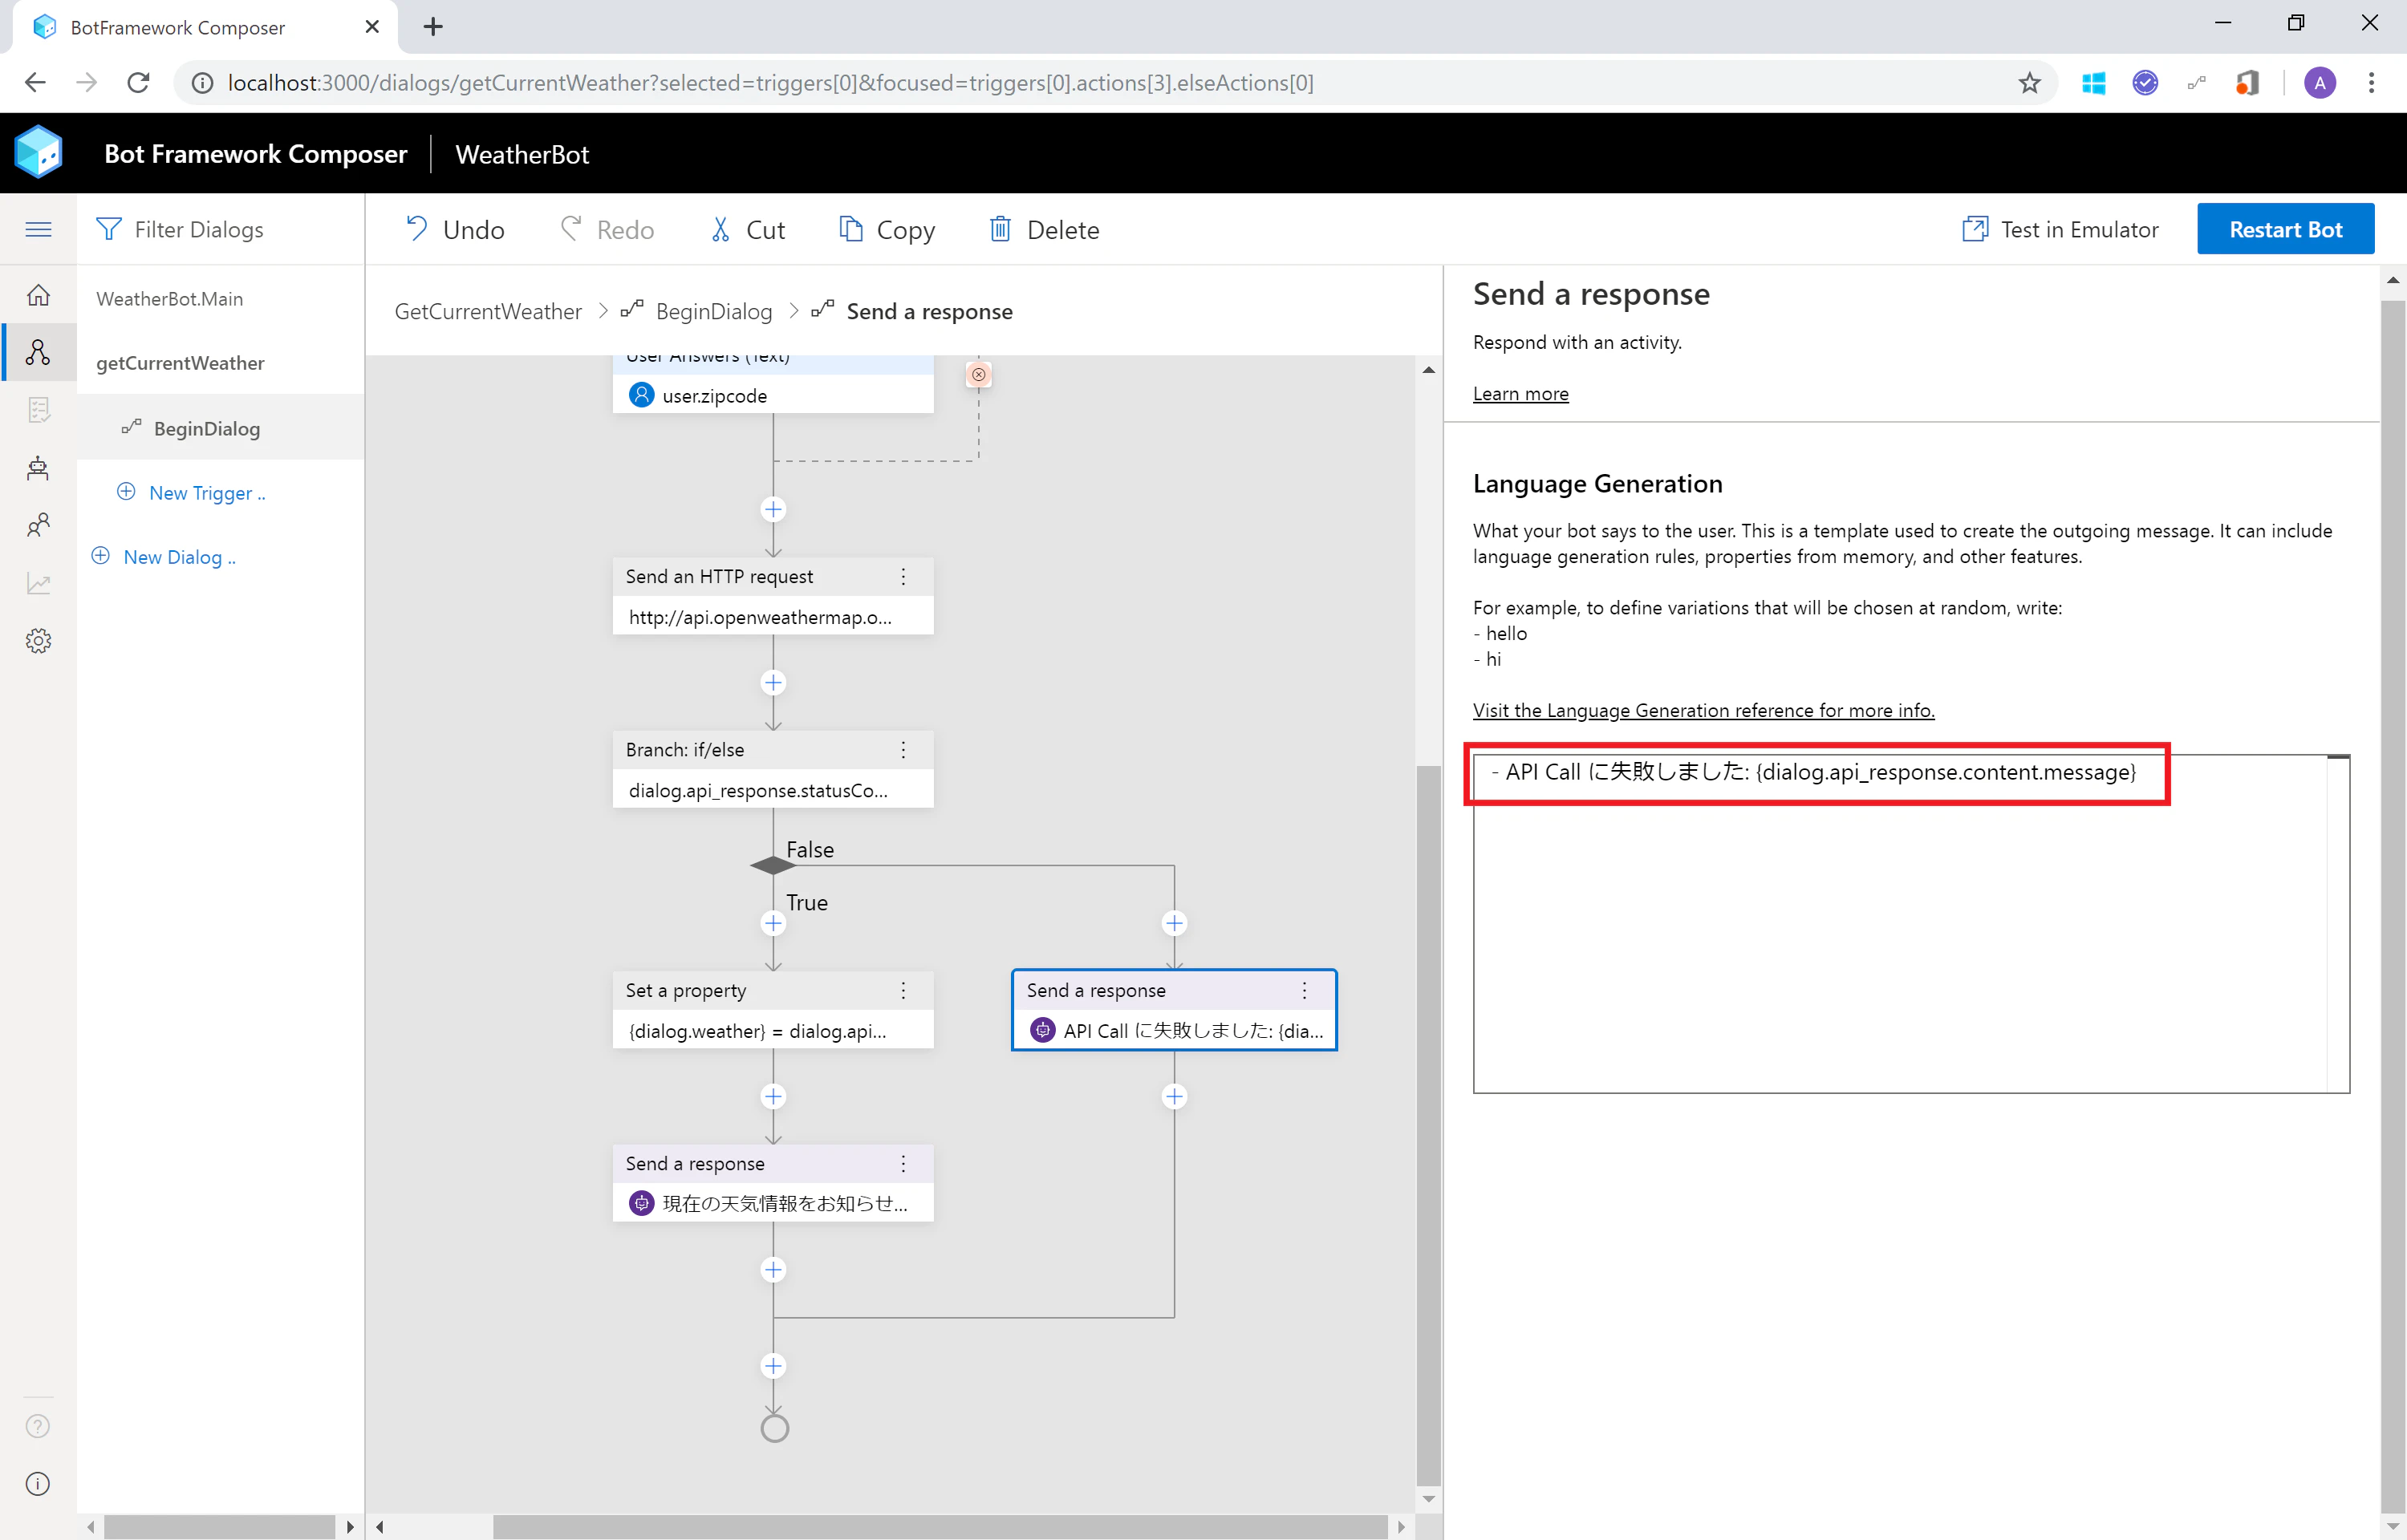Bookmark the page with star icon
Image resolution: width=2407 pixels, height=1540 pixels.
[2029, 83]
